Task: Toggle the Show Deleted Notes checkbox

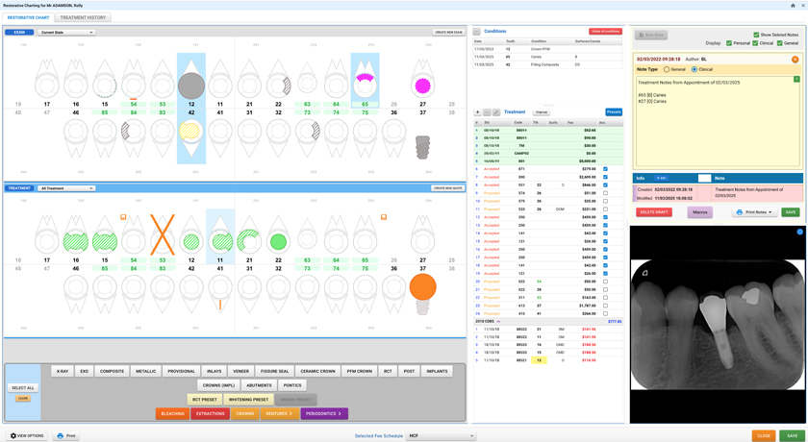Action: tap(756, 35)
